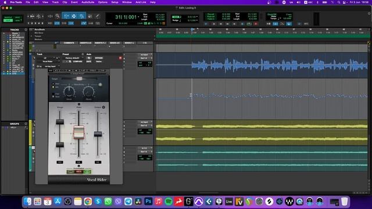The width and height of the screenshot is (372, 209).
Task: Adjust the Target slider in Vocal Rider
Action: click(79, 79)
